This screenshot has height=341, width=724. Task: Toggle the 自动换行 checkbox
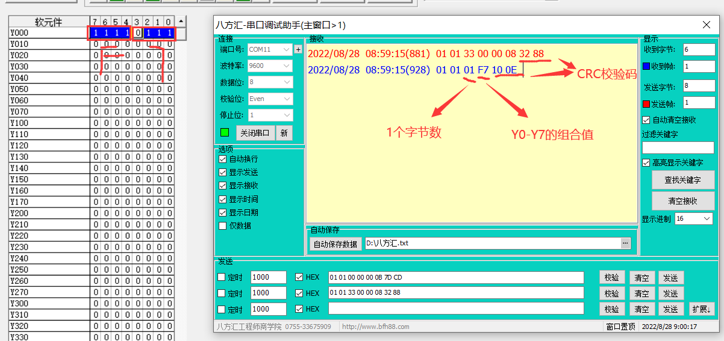click(223, 159)
